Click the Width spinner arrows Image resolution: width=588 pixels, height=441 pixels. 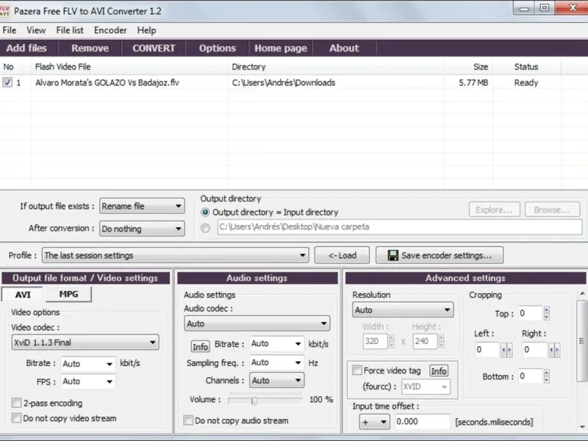tap(392, 341)
